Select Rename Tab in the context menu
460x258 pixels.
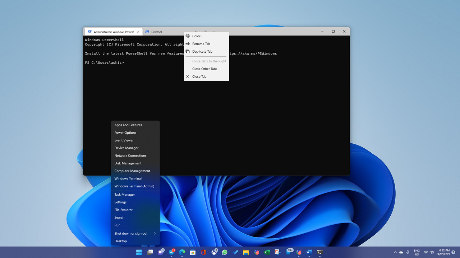coord(201,44)
